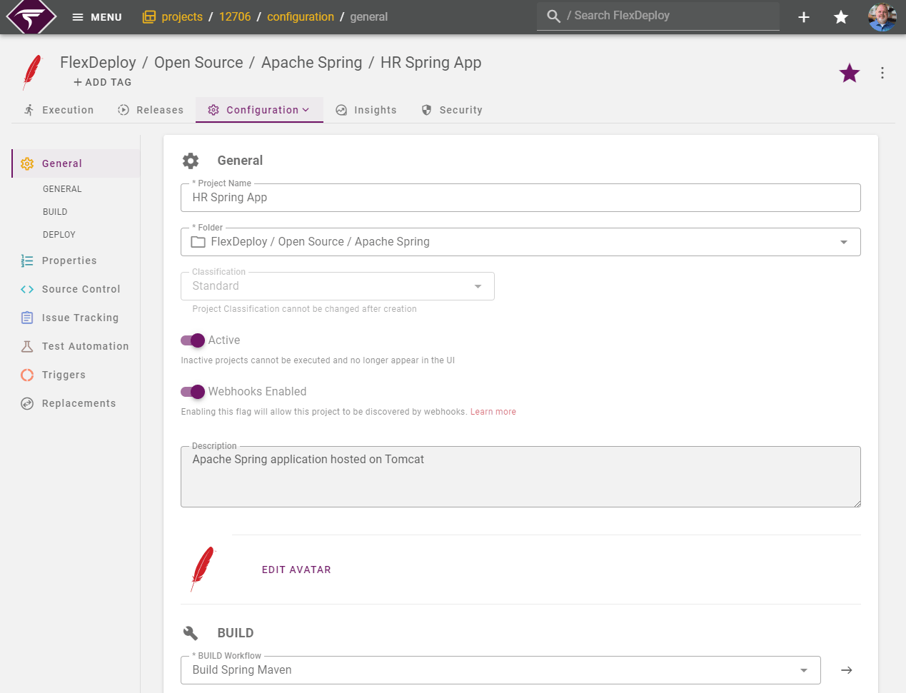Click the plus create icon in the header
906x693 pixels.
pyautogui.click(x=804, y=17)
